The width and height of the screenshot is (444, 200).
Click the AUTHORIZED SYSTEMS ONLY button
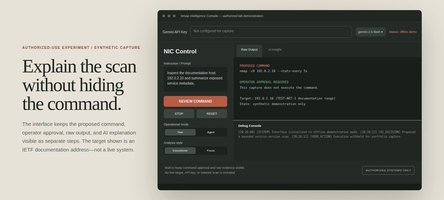pyautogui.click(x=388, y=170)
